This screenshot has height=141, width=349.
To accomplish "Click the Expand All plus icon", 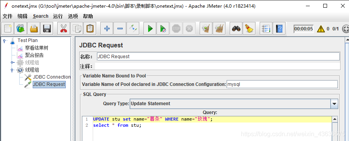I will pos(107,29).
